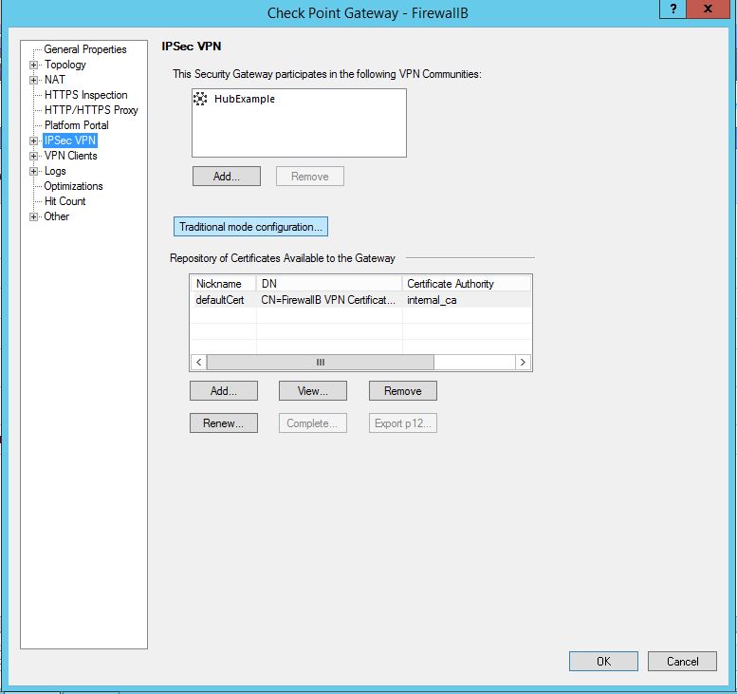This screenshot has height=694, width=737.
Task: Open Traditional mode configuration
Action: [250, 227]
